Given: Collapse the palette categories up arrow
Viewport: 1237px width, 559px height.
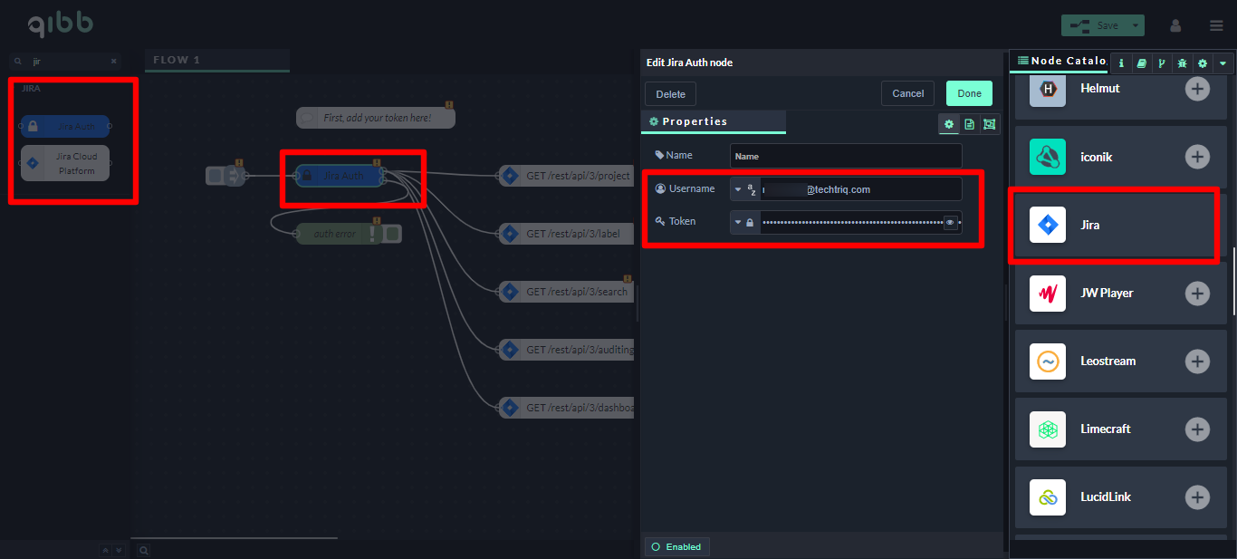Looking at the screenshot, I should coord(106,550).
